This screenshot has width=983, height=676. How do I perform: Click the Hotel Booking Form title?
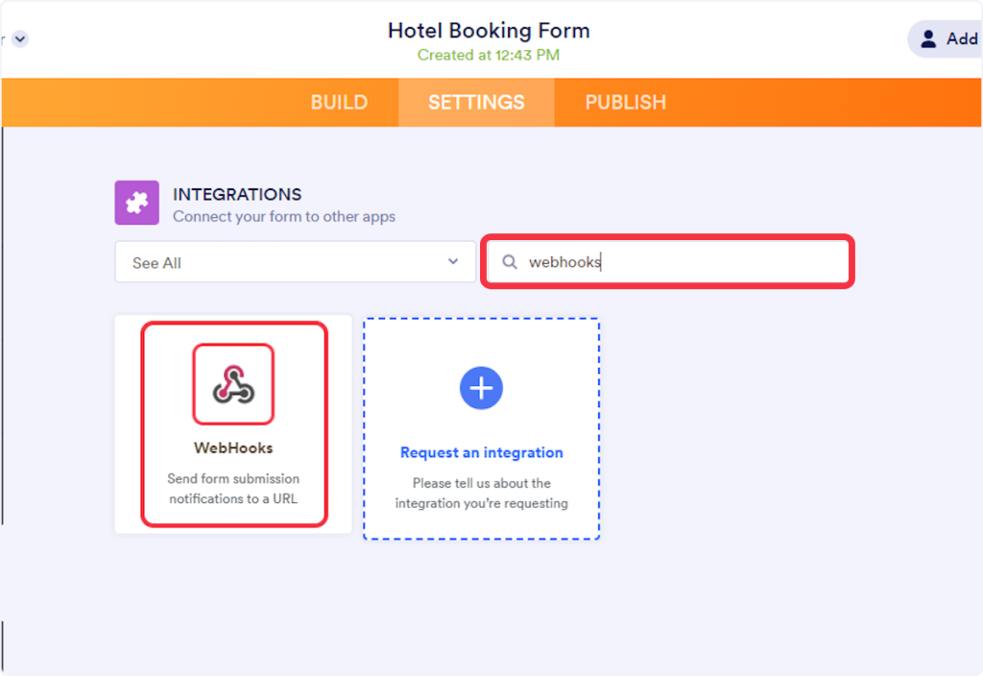(x=489, y=31)
